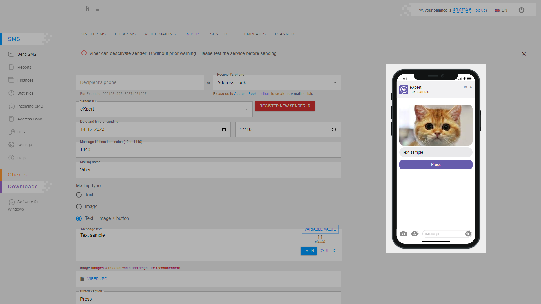Open the Templates tab
Screen dimensions: 541x304
click(x=254, y=34)
